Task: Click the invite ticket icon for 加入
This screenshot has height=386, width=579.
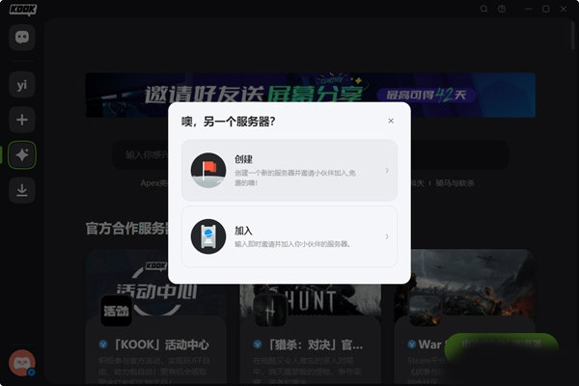Action: pos(208,236)
